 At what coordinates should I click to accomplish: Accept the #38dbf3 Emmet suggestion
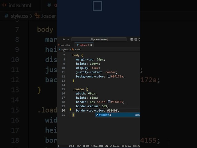(x=118, y=115)
